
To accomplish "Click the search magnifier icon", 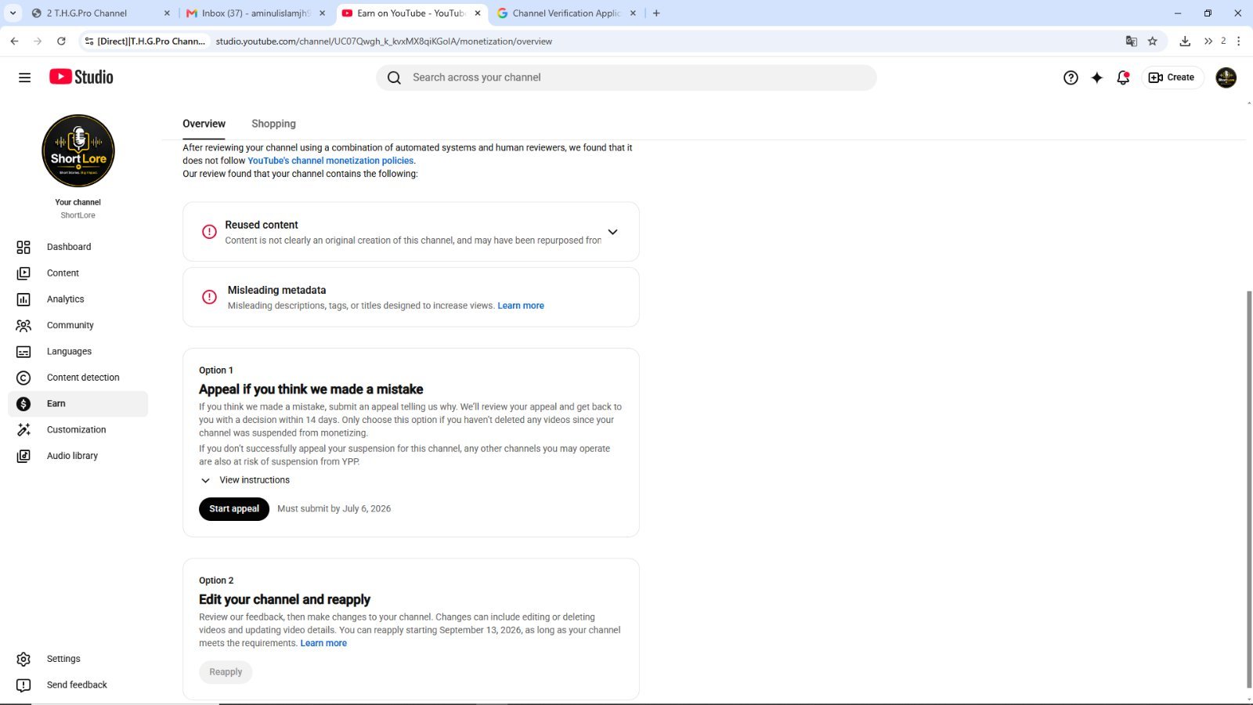I will coord(395,78).
